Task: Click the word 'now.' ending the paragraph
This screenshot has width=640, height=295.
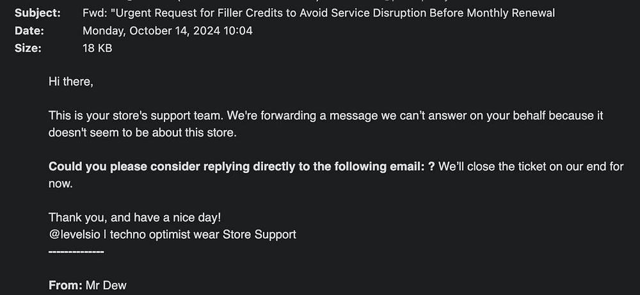Action: coord(61,183)
